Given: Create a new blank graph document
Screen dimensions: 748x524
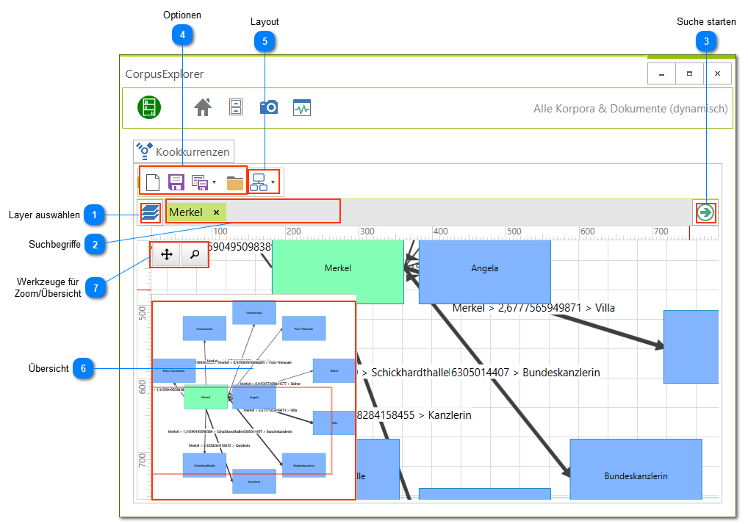Looking at the screenshot, I should coord(153,182).
